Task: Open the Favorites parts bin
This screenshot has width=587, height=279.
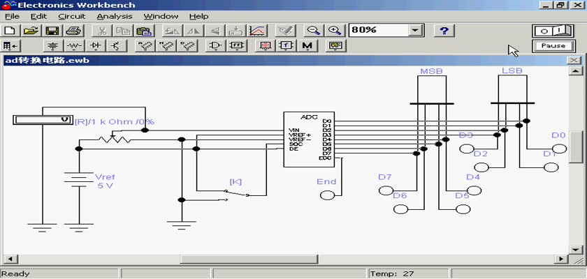Action: pos(10,45)
